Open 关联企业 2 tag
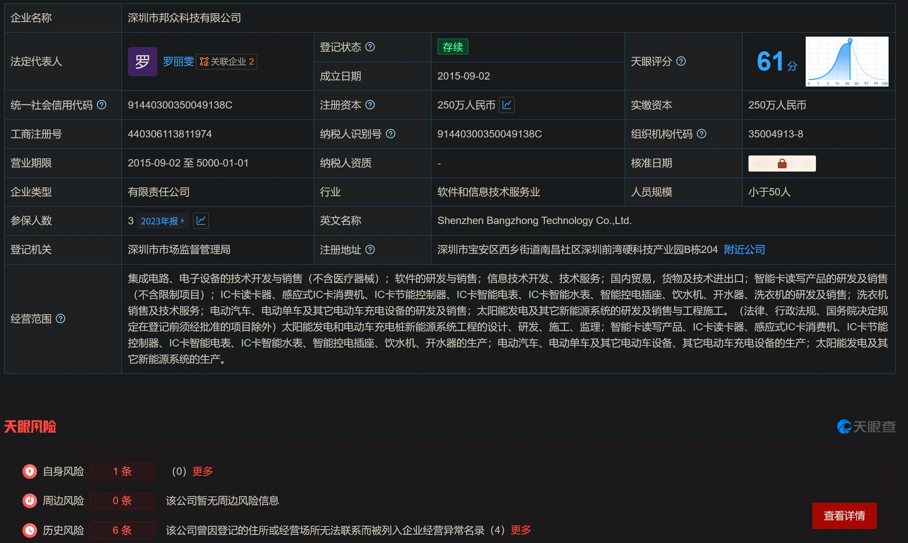Image resolution: width=908 pixels, height=543 pixels. (227, 62)
